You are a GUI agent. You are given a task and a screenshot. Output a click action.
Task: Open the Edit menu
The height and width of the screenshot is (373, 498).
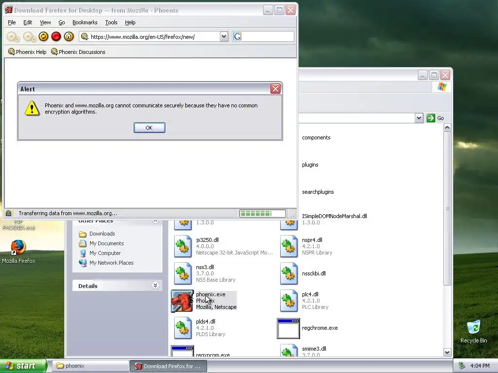click(x=28, y=22)
